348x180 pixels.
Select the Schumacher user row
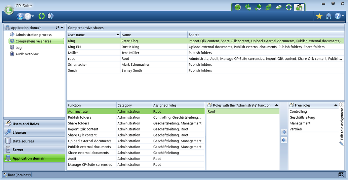point(205,65)
